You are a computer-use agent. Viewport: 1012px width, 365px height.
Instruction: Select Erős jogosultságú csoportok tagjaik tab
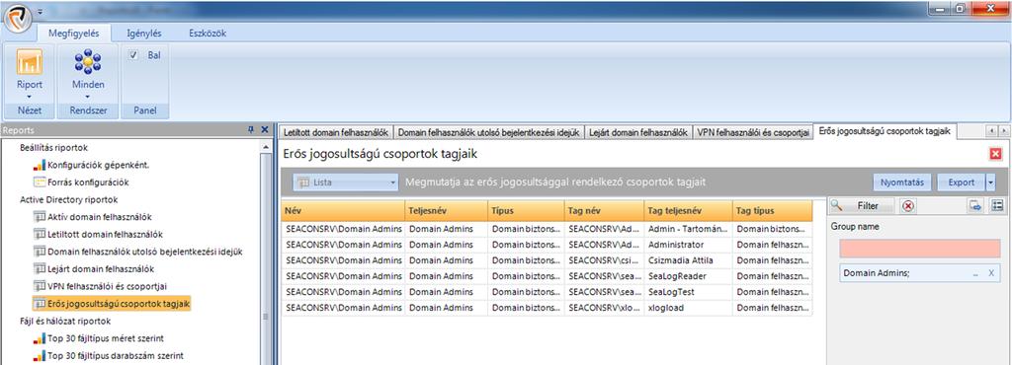[885, 130]
